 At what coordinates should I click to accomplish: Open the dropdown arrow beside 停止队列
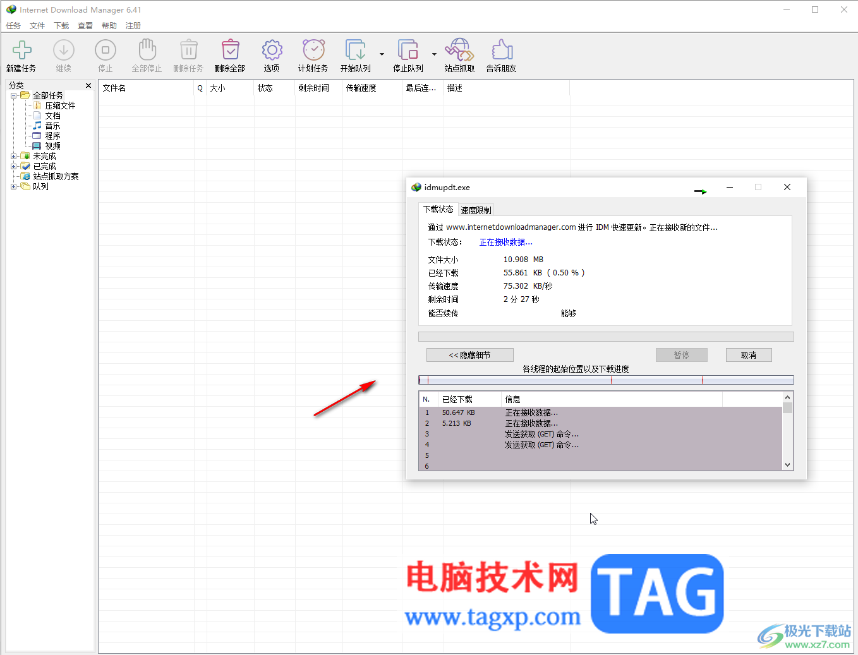click(434, 54)
